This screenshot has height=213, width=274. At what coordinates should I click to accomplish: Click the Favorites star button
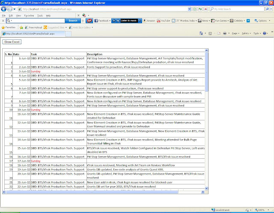9,27
